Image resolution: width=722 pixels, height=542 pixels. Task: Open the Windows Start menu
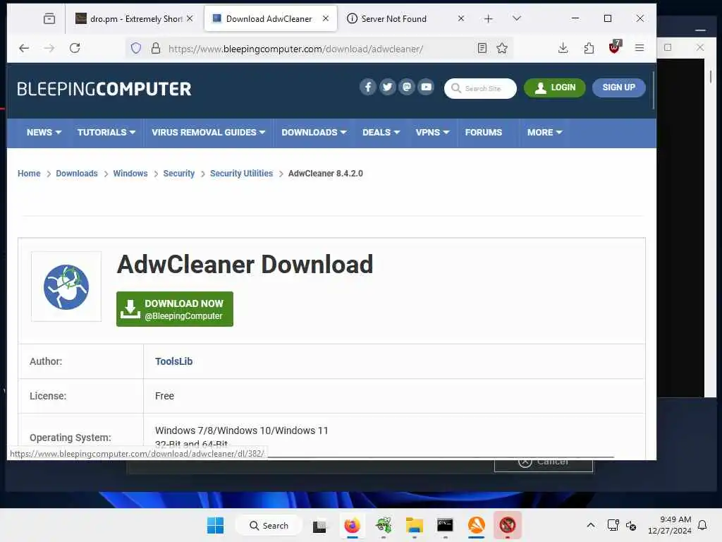click(216, 525)
